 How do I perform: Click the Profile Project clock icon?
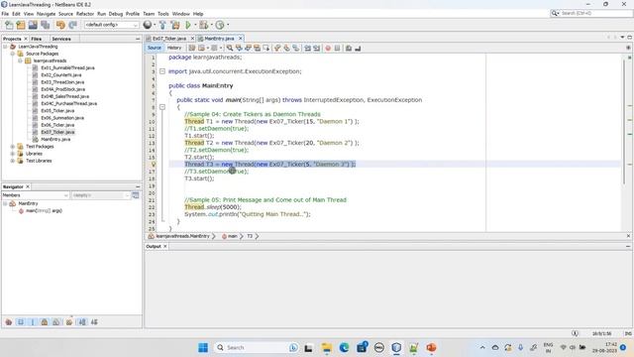click(x=220, y=25)
